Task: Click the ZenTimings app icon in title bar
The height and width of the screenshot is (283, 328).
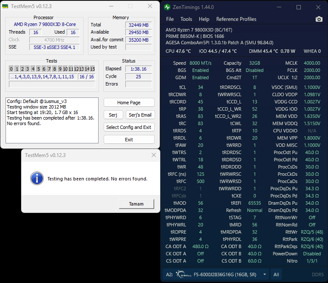Action: coord(167,7)
